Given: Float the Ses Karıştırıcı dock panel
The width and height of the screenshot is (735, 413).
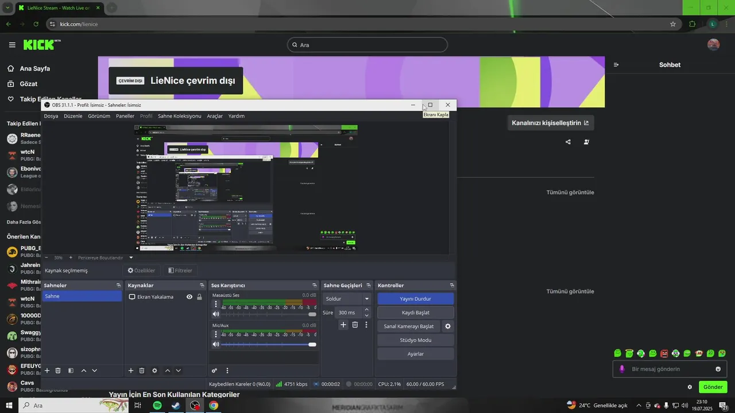Looking at the screenshot, I should coord(314,285).
